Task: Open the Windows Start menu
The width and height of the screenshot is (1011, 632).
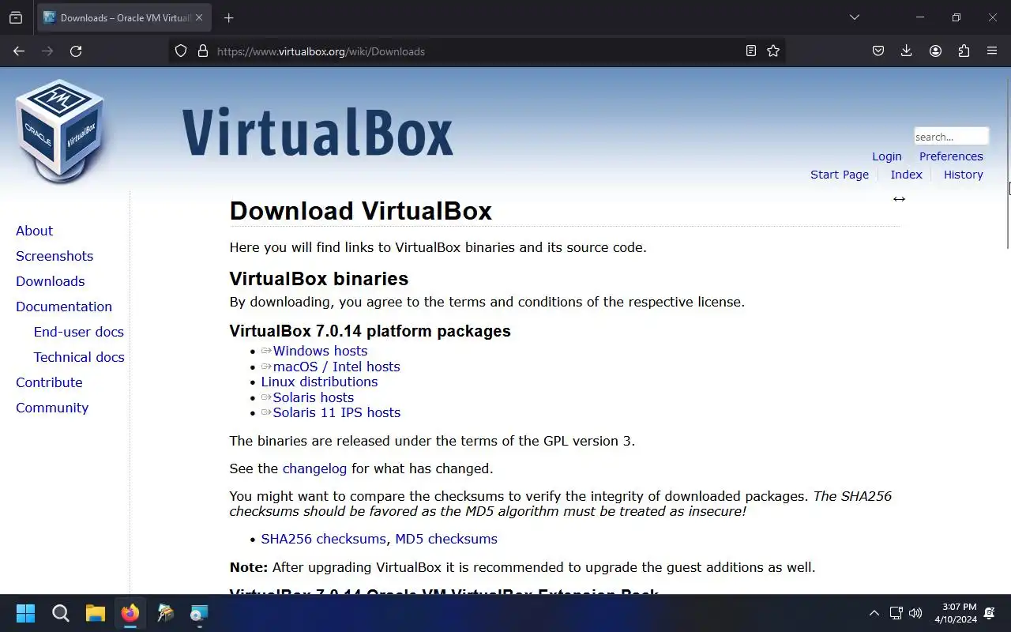Action: (25, 613)
